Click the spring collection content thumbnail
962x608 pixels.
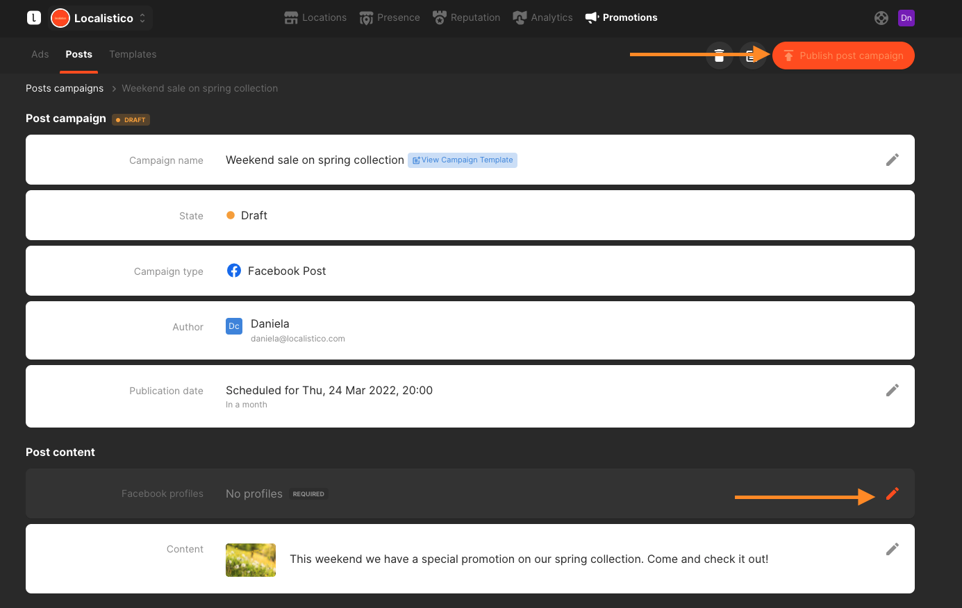pyautogui.click(x=251, y=560)
